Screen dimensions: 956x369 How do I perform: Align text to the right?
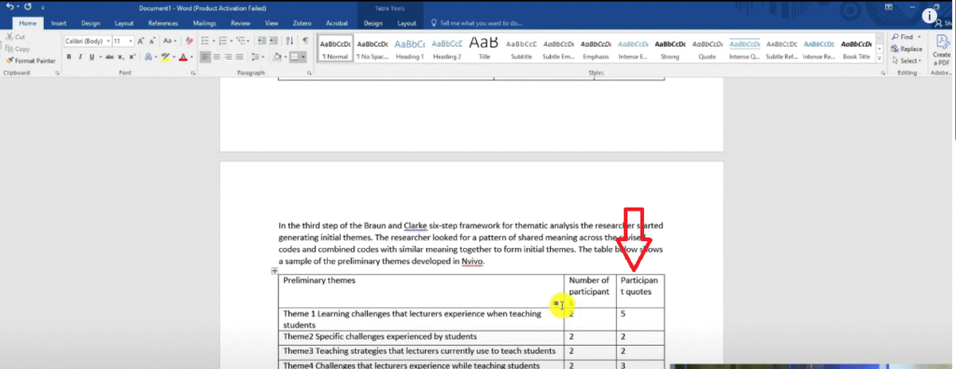[x=228, y=57]
